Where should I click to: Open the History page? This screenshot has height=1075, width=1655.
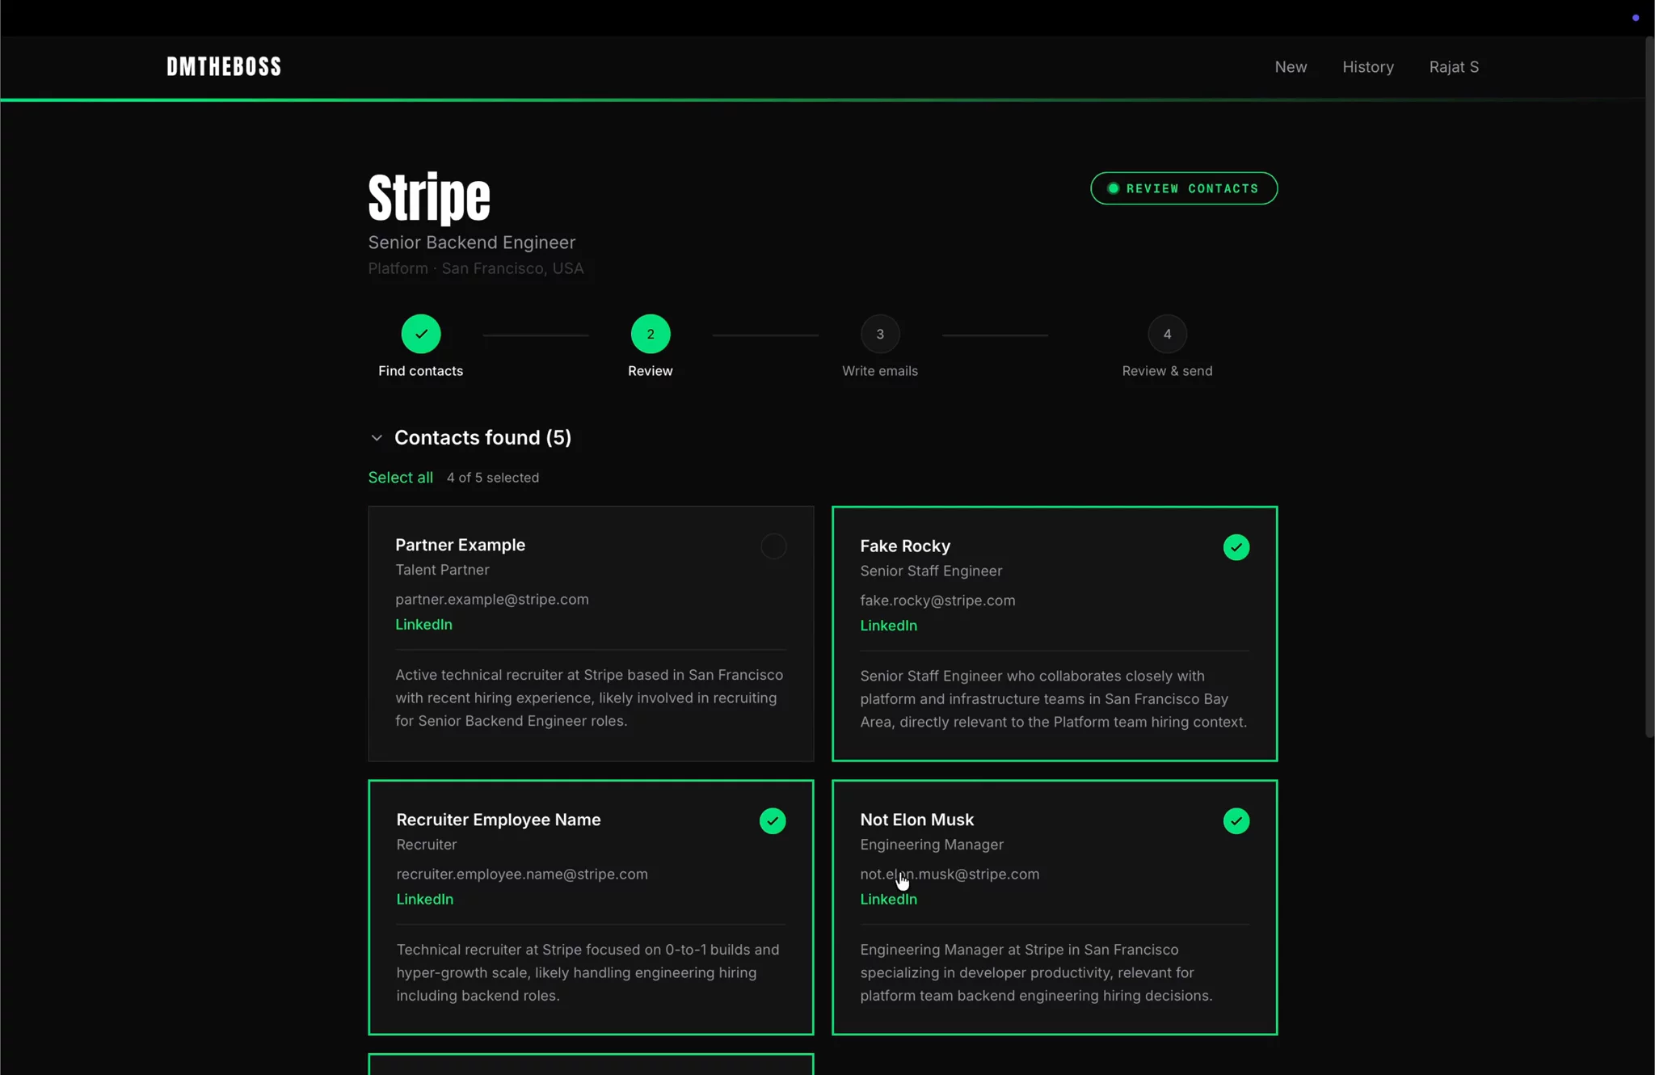1368,67
